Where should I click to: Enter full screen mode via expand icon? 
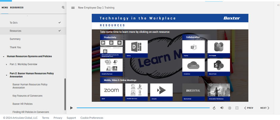tap(237, 108)
